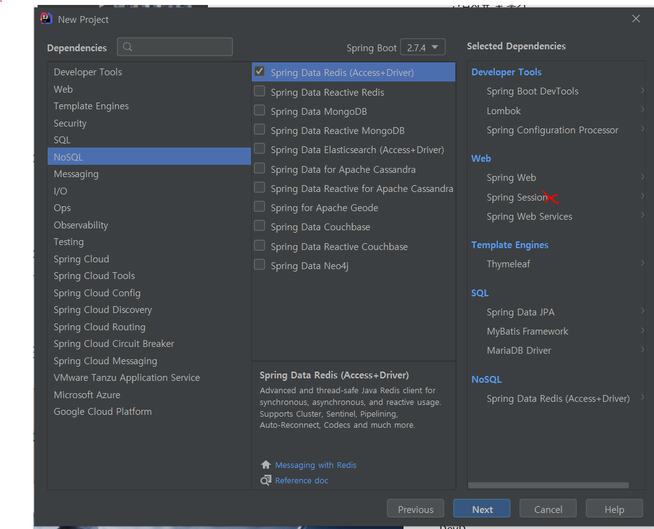Check Spring Data Elasticsearch (Access+Driver)

pyautogui.click(x=259, y=149)
